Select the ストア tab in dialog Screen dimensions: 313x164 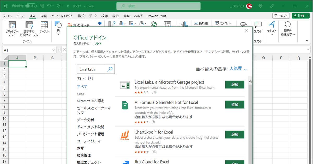pyautogui.click(x=99, y=43)
